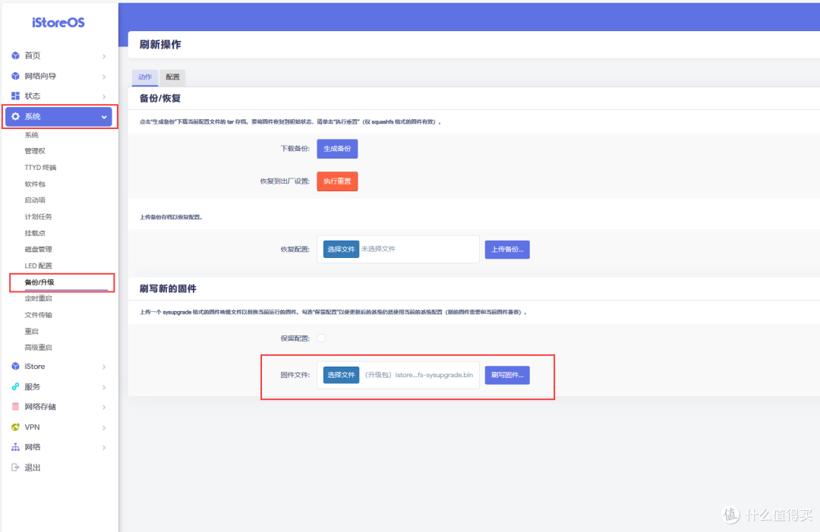Expand the 网络 menu arrow
The image size is (820, 532).
click(104, 448)
